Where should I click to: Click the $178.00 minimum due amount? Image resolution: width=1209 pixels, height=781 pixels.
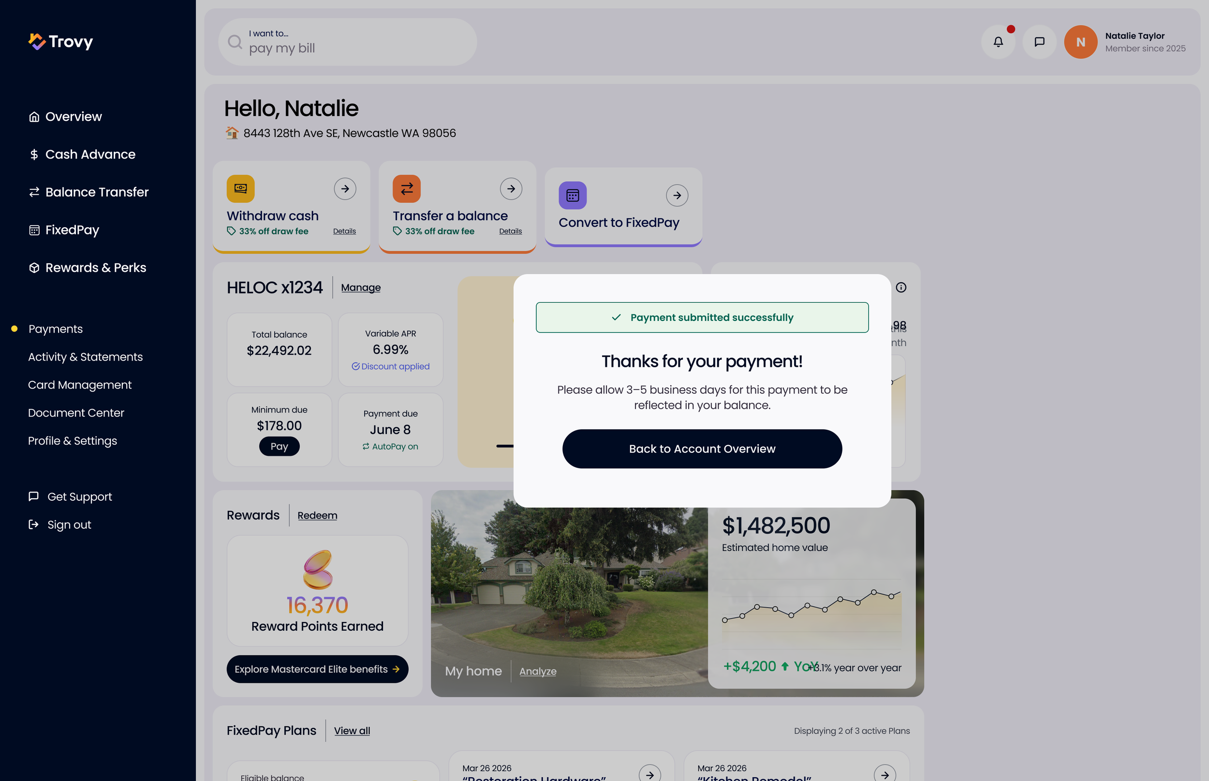tap(279, 425)
